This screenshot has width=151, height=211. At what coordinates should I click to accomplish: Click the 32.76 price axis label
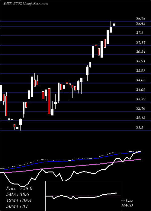point(141,109)
